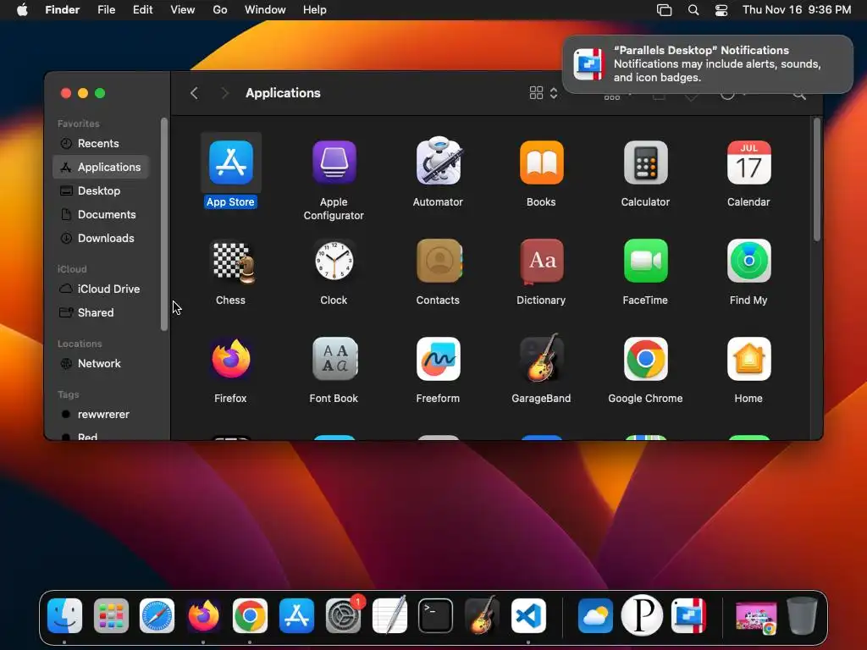This screenshot has height=650, width=867.
Task: Open TextEdit from the Dock
Action: click(x=389, y=616)
